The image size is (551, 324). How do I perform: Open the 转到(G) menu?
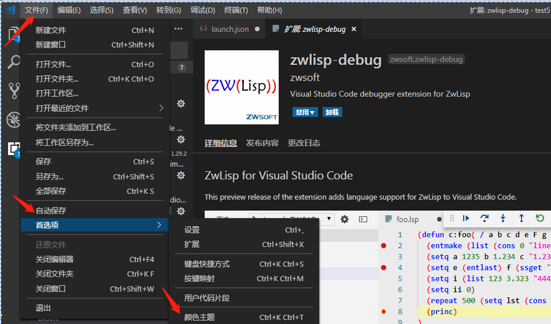coord(168,10)
